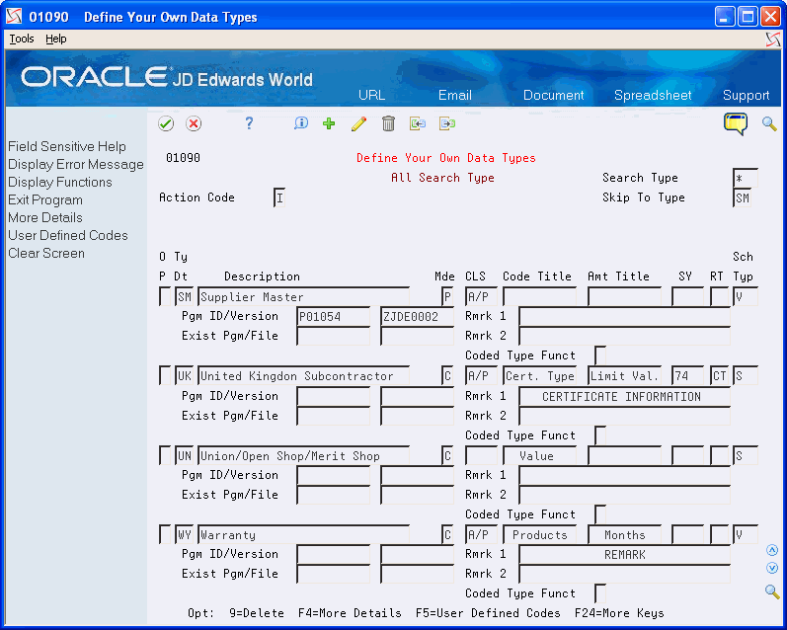Click the CERTIFICATE INFORMATION remark field
This screenshot has height=630, width=787.
pos(624,397)
